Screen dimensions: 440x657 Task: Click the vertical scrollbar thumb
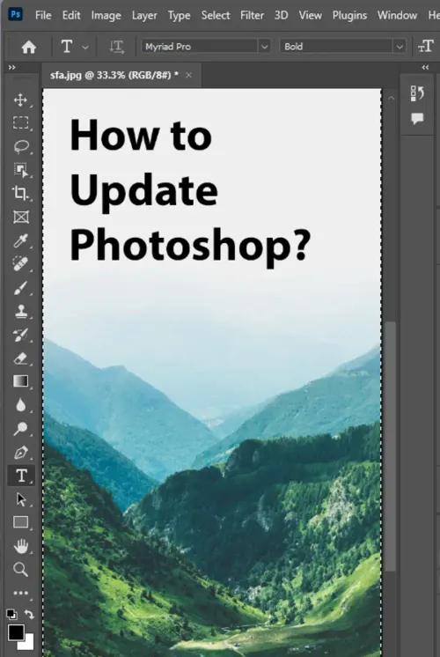391,446
